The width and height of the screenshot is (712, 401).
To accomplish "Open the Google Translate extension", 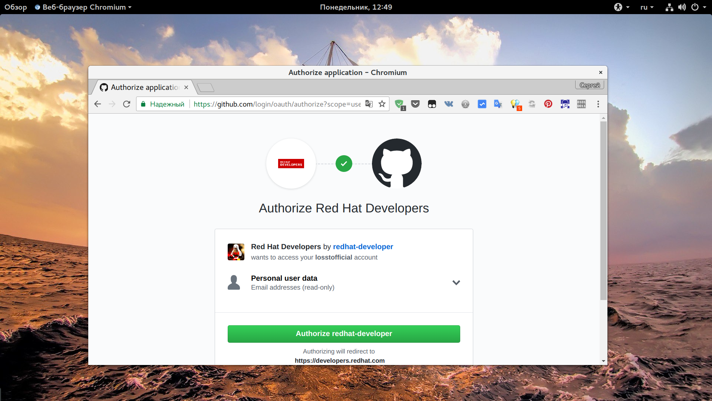I will coord(498,104).
